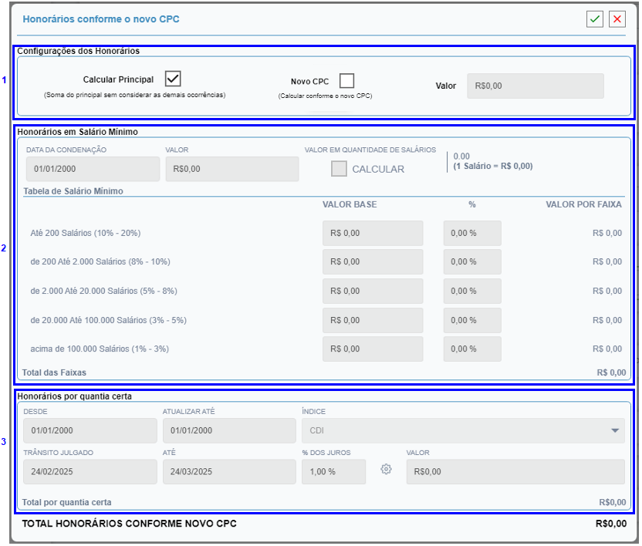Click the Valor field in Honorários por quantia certa
The image size is (642, 546).
(x=515, y=471)
